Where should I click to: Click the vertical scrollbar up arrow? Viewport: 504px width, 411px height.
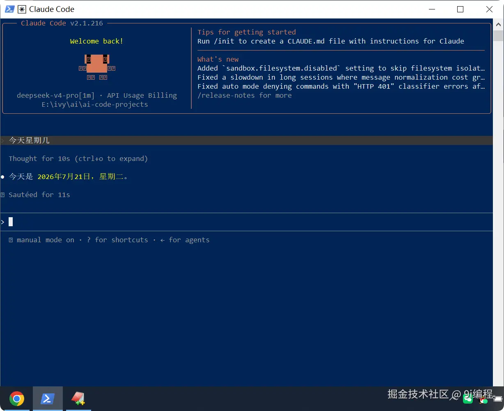498,24
